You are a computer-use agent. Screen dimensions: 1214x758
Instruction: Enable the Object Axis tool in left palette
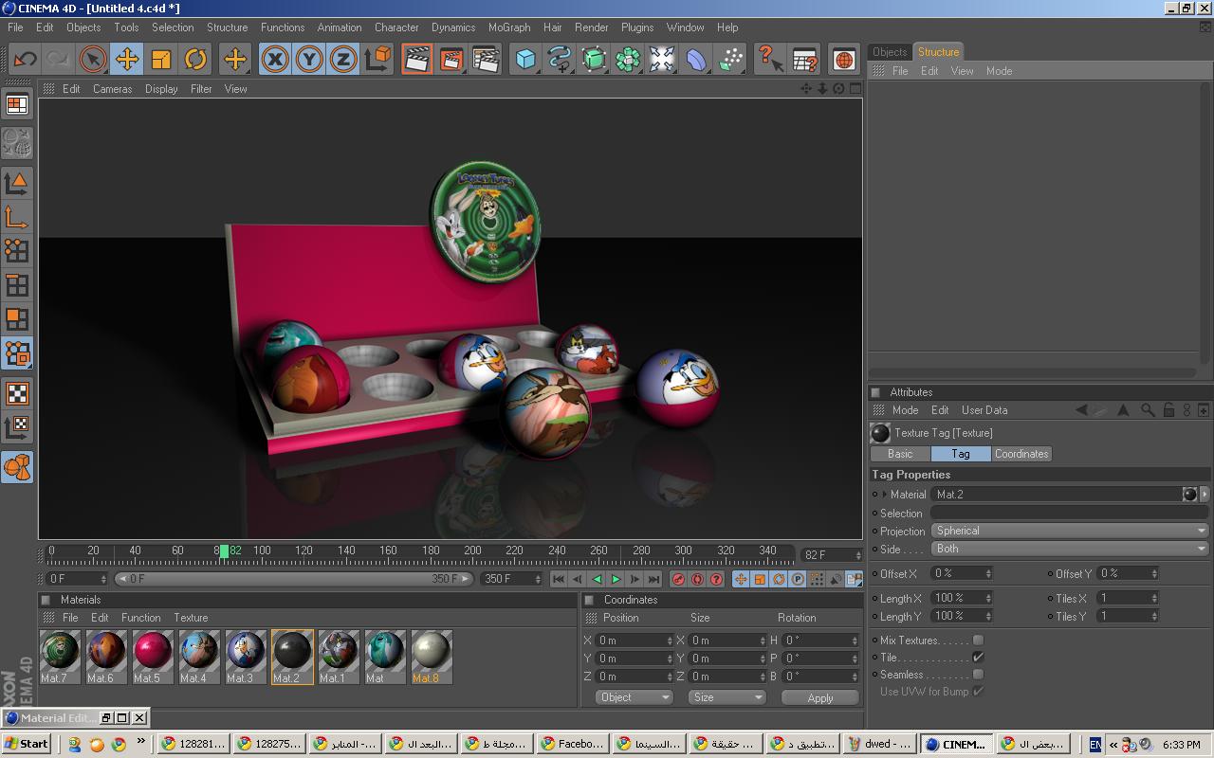[17, 217]
